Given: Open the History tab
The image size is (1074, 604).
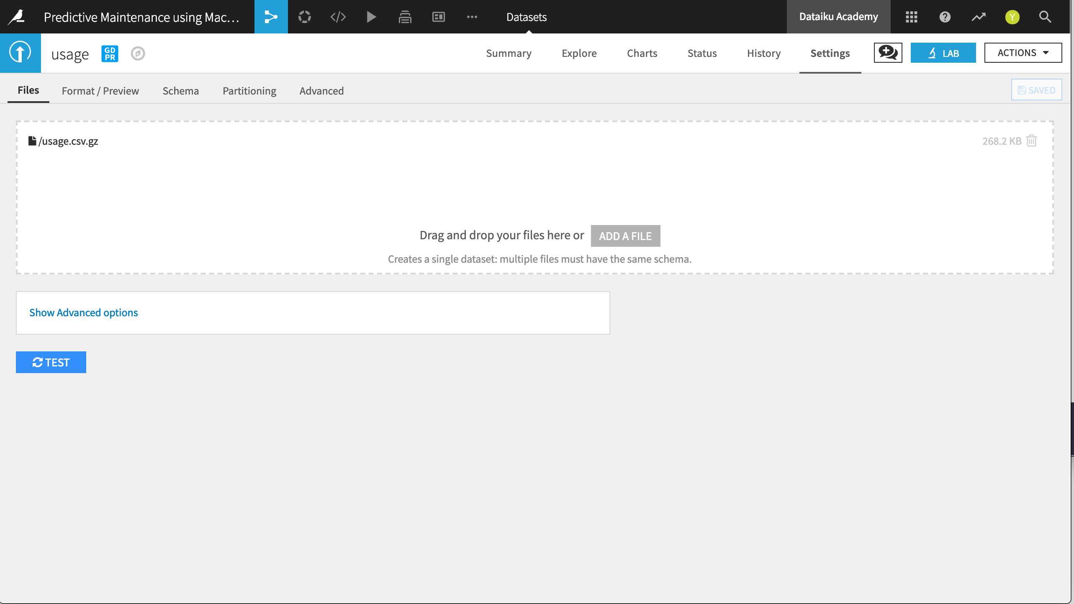Looking at the screenshot, I should point(763,53).
